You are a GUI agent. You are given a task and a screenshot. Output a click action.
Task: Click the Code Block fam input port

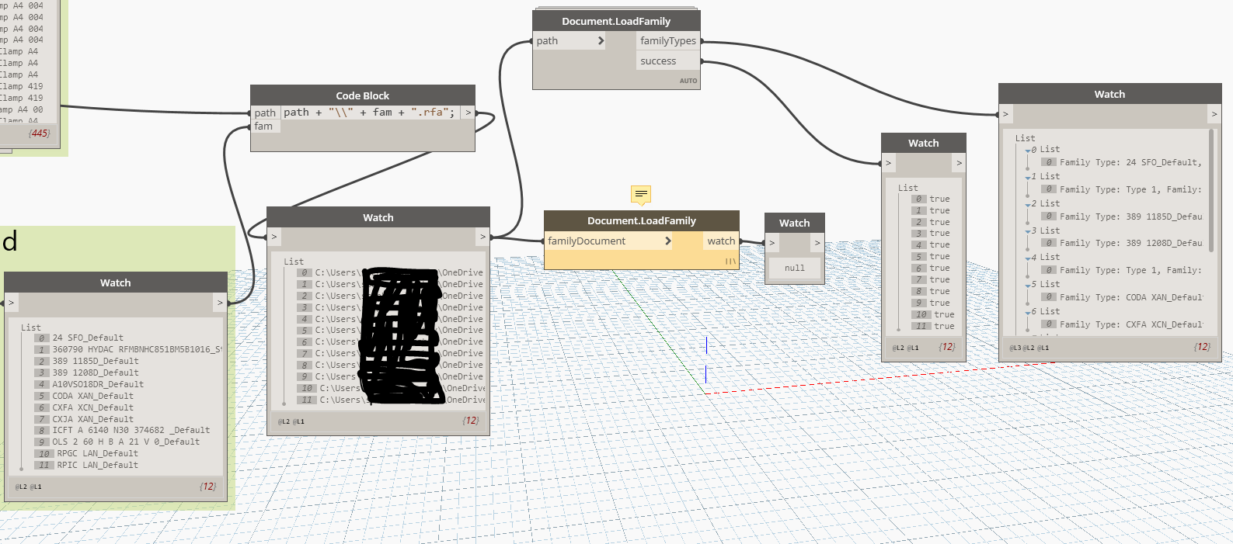(x=265, y=126)
